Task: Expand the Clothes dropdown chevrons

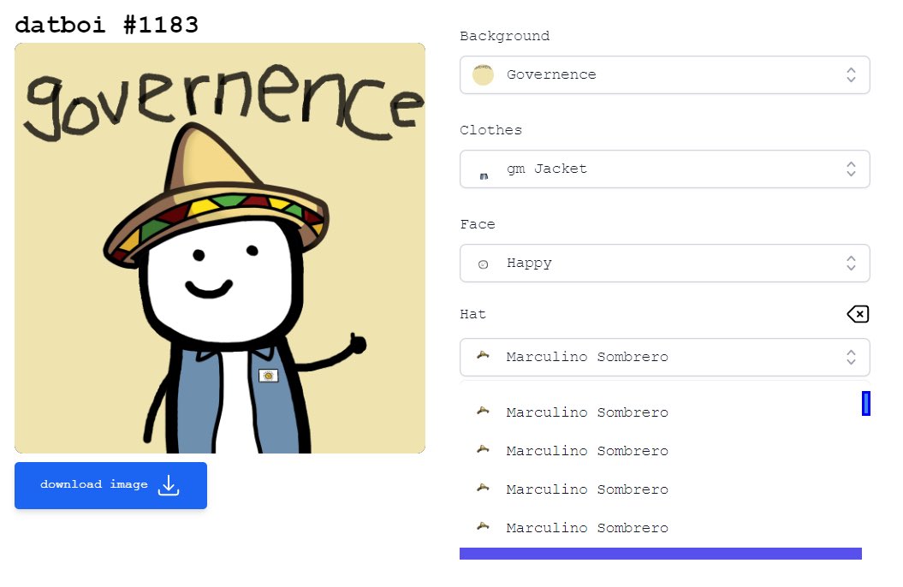Action: click(851, 169)
